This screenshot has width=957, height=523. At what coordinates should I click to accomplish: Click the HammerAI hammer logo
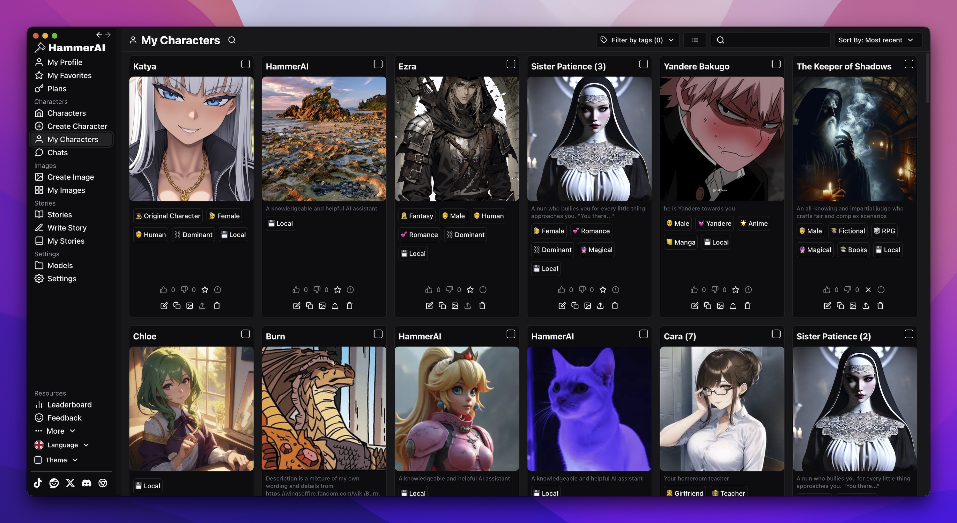click(40, 48)
